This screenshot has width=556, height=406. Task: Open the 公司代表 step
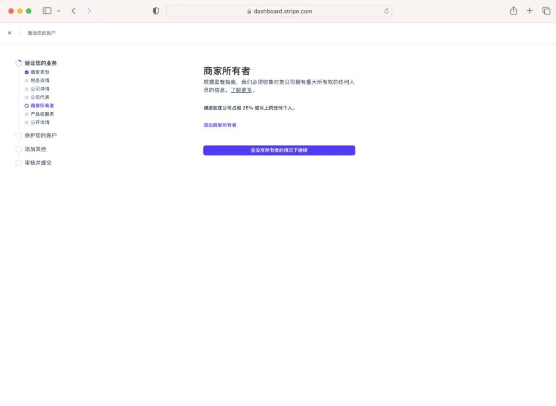[40, 97]
